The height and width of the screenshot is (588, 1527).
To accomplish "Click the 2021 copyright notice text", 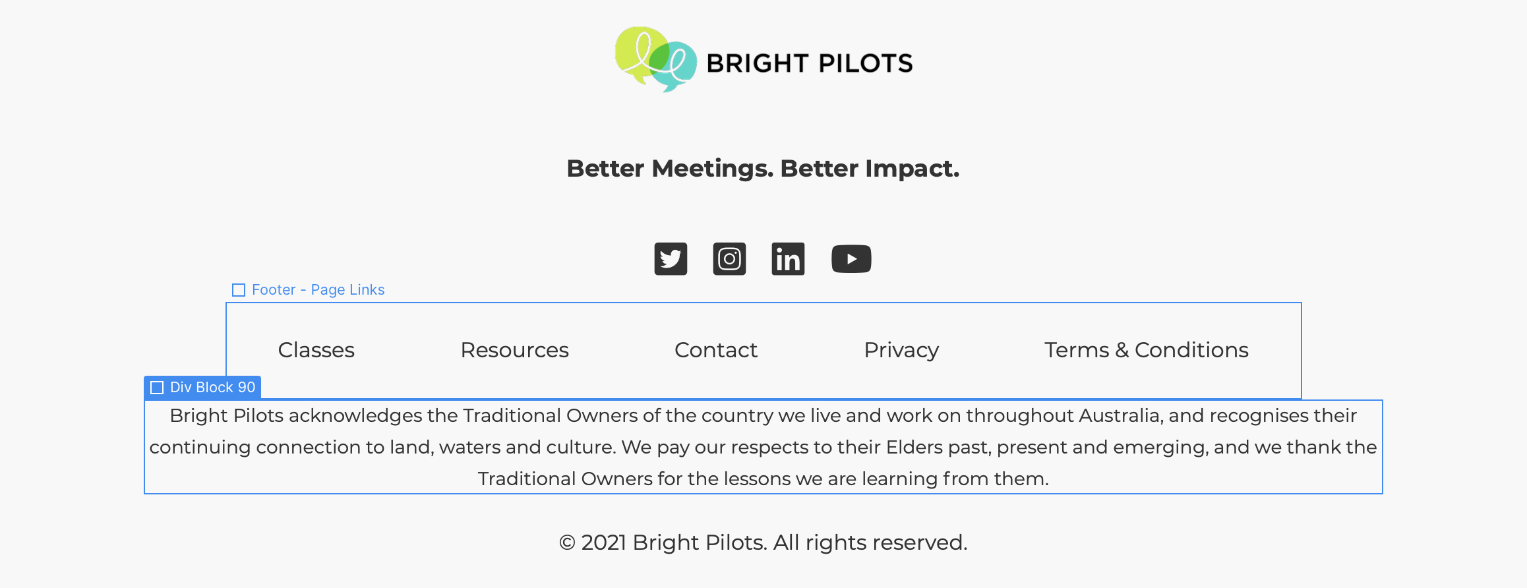I will (763, 543).
